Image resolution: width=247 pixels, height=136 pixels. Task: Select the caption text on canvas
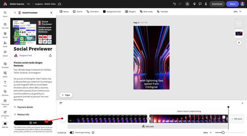(x=151, y=84)
